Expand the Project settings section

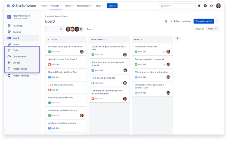[x=6, y=76]
